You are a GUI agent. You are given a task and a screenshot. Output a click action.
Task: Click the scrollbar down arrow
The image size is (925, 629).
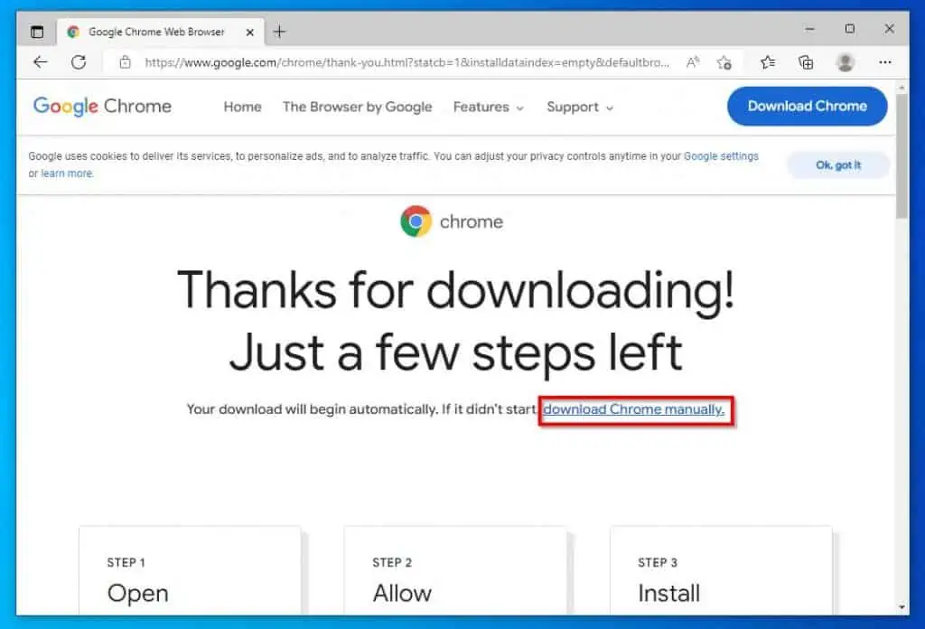[902, 607]
